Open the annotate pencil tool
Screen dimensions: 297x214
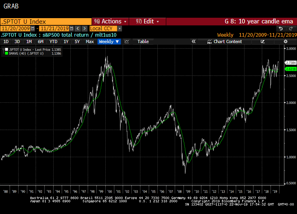point(263,42)
